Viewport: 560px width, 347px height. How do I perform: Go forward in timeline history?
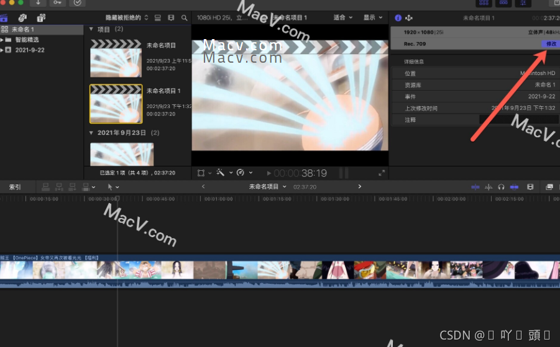click(360, 186)
